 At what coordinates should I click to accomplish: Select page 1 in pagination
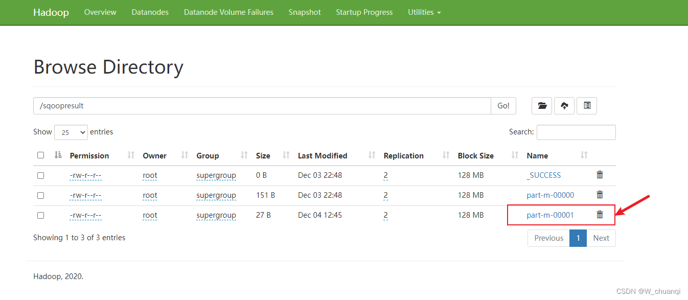pyautogui.click(x=578, y=238)
